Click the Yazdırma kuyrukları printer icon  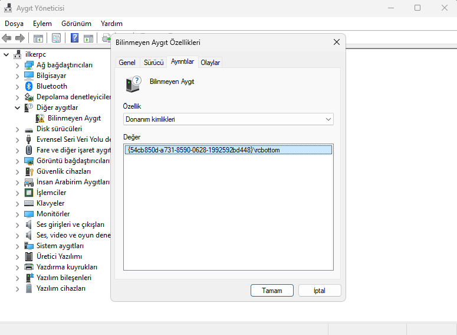pos(29,267)
